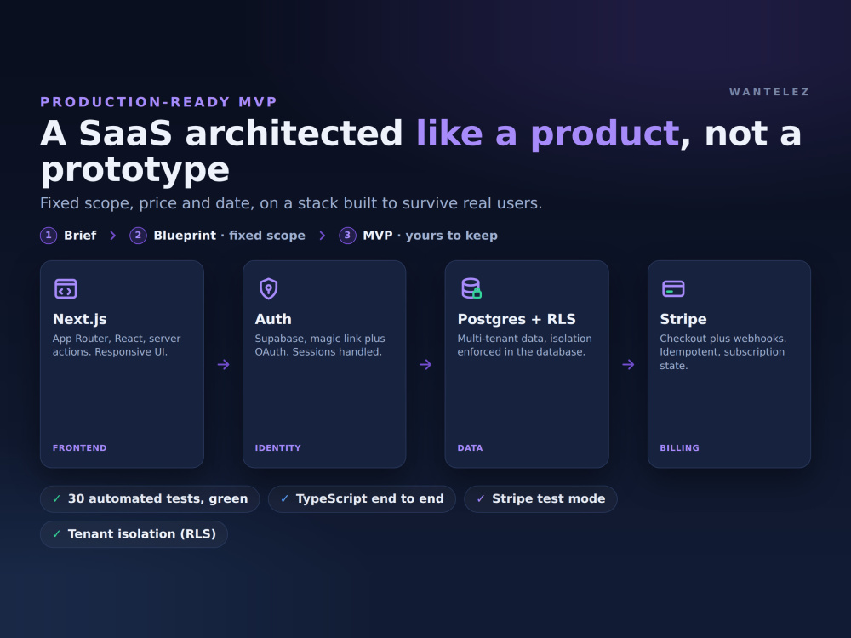Click the Next.js code window icon
The height and width of the screenshot is (638, 851).
pyautogui.click(x=66, y=288)
